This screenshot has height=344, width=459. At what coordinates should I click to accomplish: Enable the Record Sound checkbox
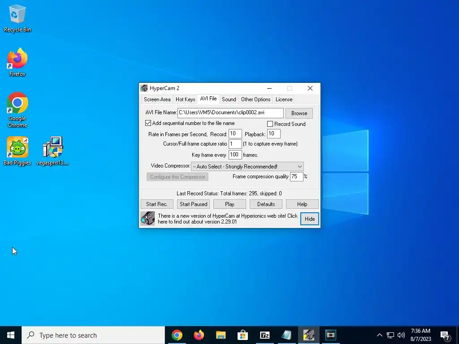pyautogui.click(x=270, y=124)
